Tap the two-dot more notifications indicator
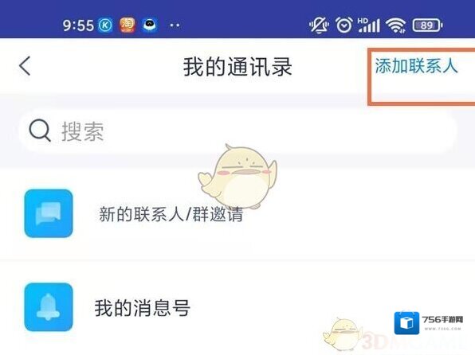Image resolution: width=475 pixels, height=355 pixels. 175,25
